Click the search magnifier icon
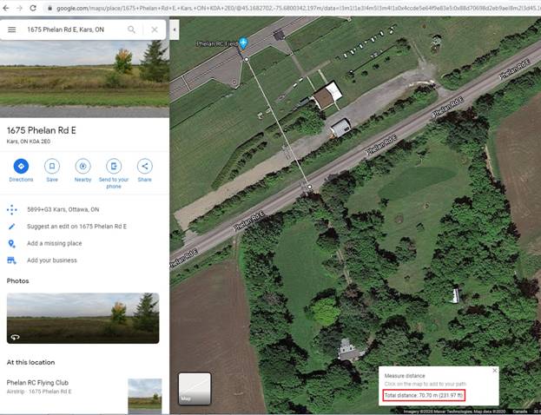Image resolution: width=541 pixels, height=415 pixels. coord(132,30)
